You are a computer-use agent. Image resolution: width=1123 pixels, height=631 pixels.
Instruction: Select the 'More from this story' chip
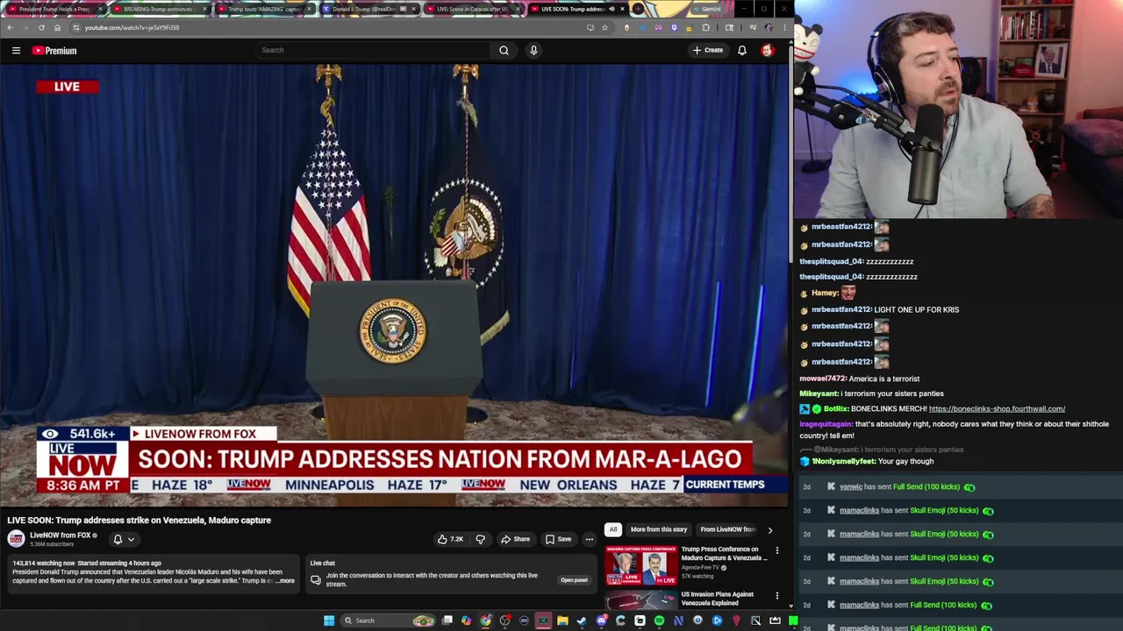pos(658,529)
